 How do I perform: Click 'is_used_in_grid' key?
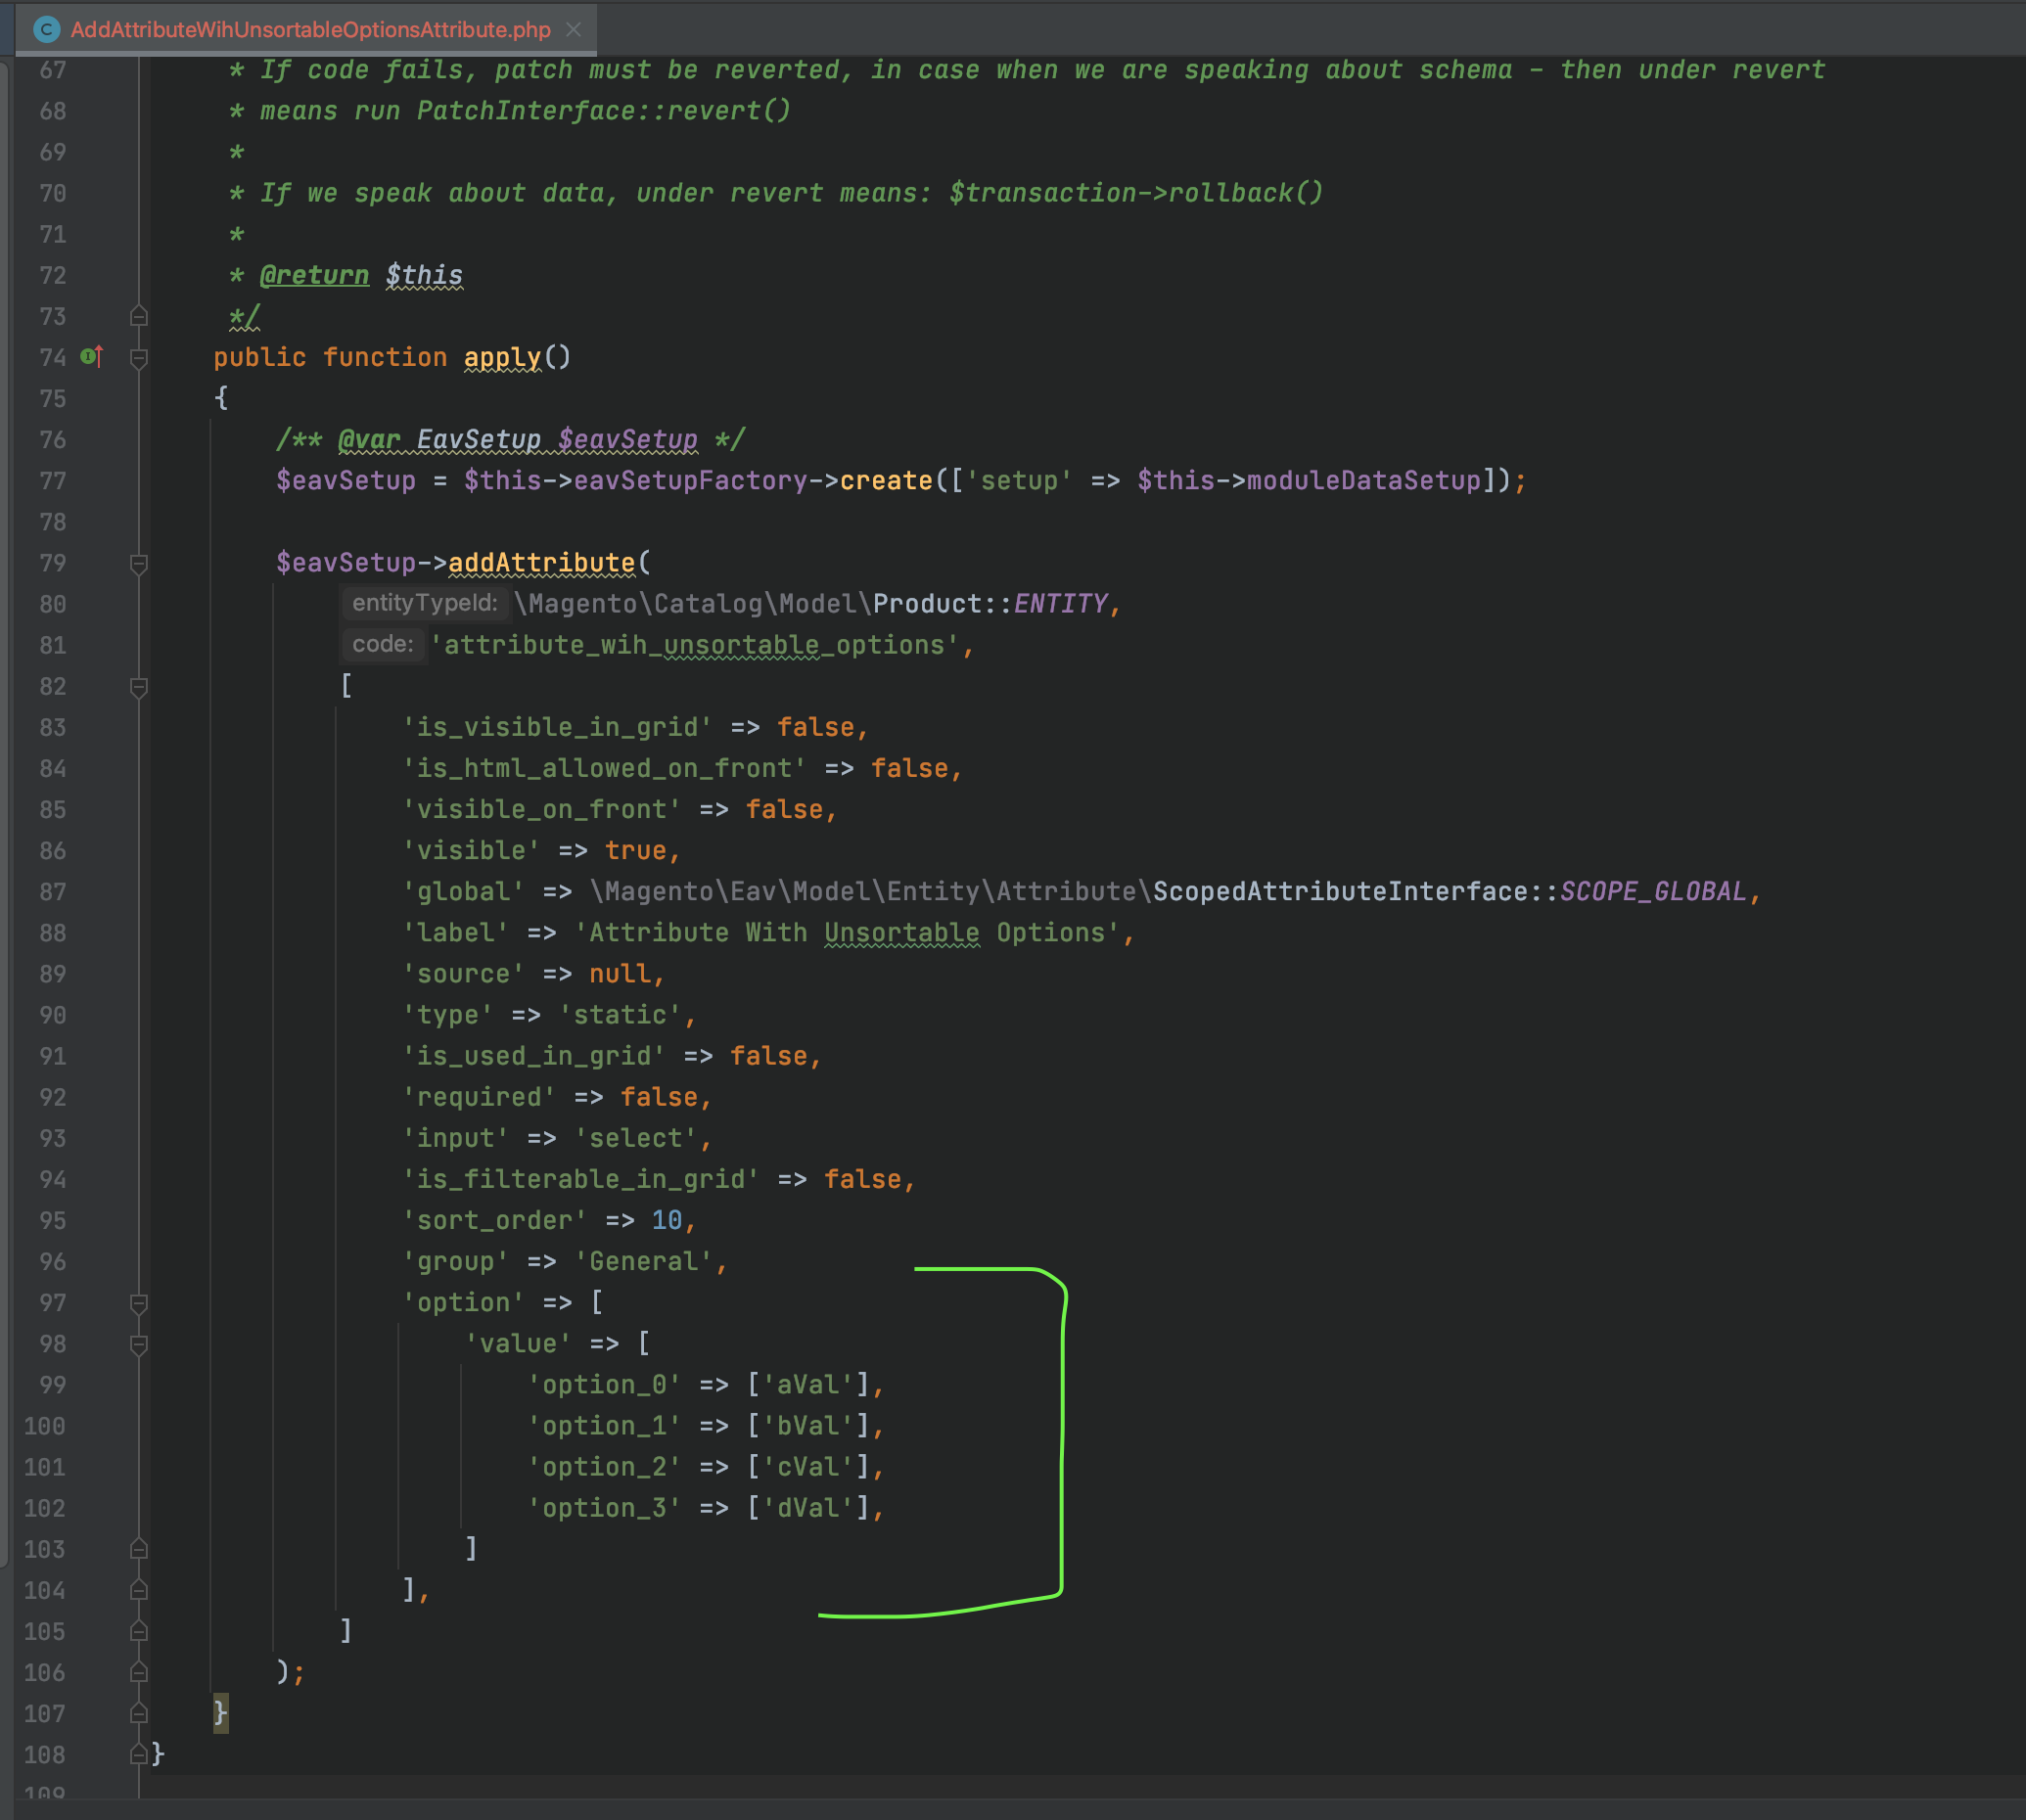pos(533,1056)
